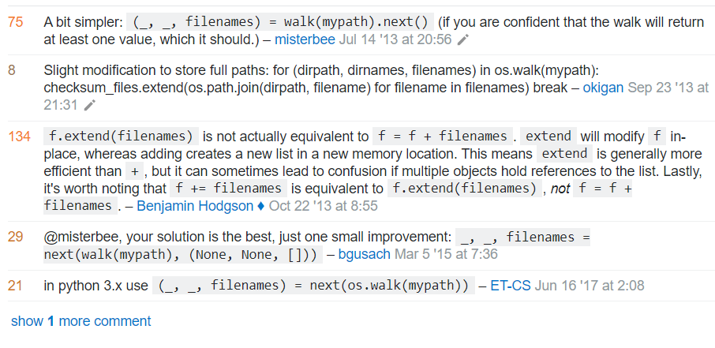Click the score 8 beside okigan's comment
Viewport: 715px width, 348px height.
click(12, 70)
